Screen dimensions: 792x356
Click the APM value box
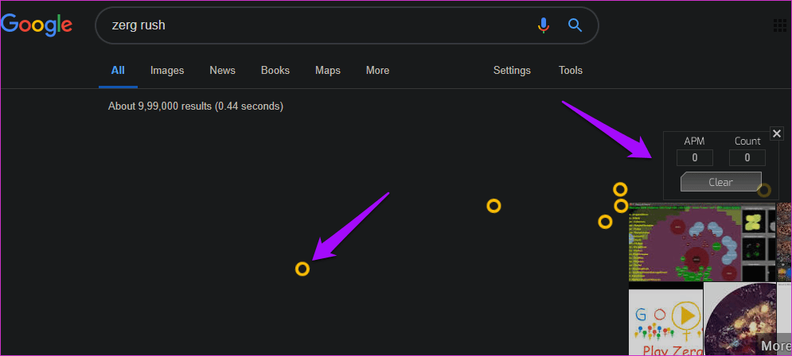[695, 158]
